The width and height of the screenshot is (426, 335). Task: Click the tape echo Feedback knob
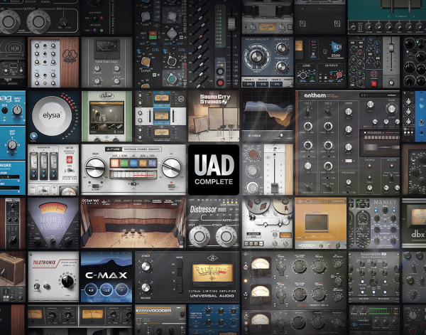coord(282,67)
